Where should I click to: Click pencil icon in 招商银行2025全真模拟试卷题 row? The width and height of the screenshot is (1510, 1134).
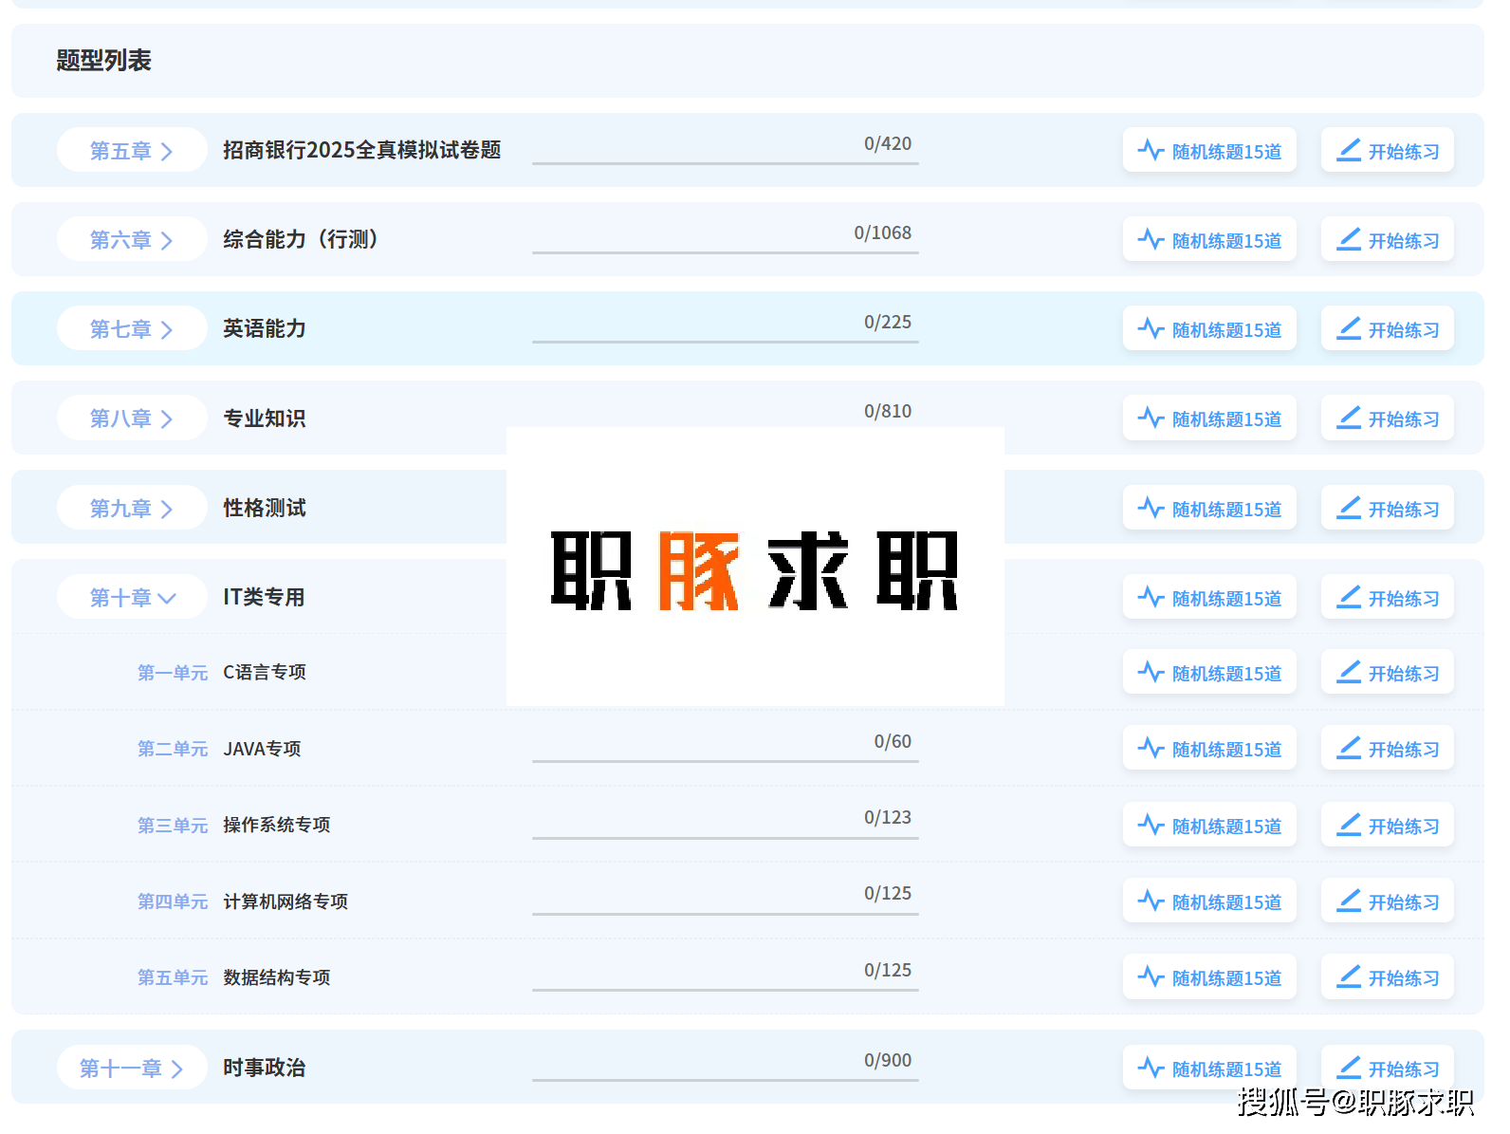coord(1349,151)
